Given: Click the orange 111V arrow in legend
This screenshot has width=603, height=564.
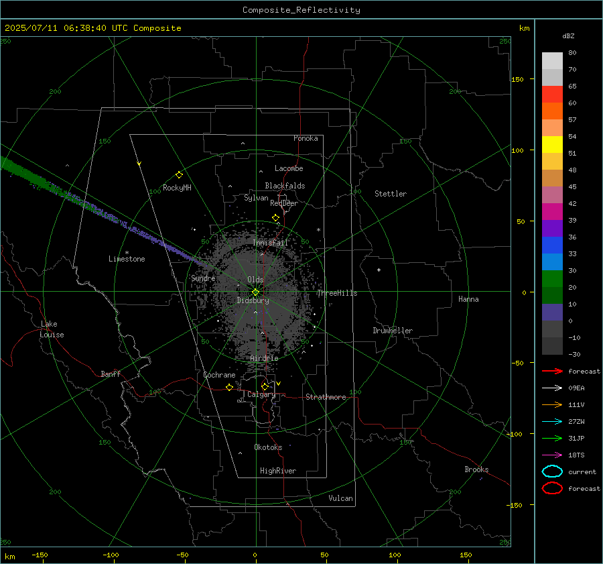Looking at the screenshot, I should tap(552, 404).
